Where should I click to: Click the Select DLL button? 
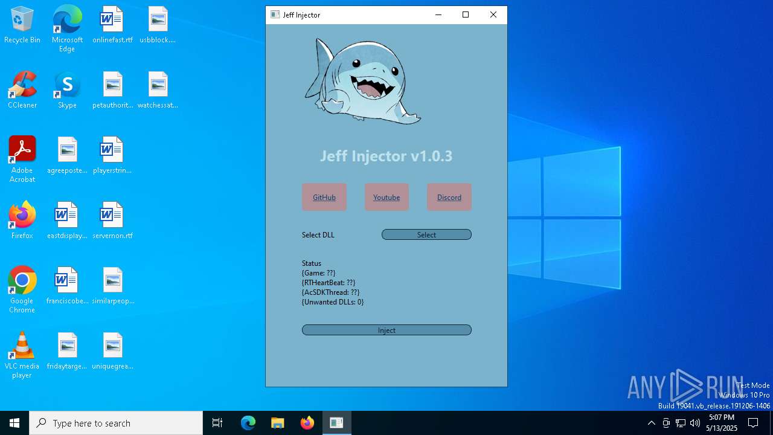pos(426,234)
